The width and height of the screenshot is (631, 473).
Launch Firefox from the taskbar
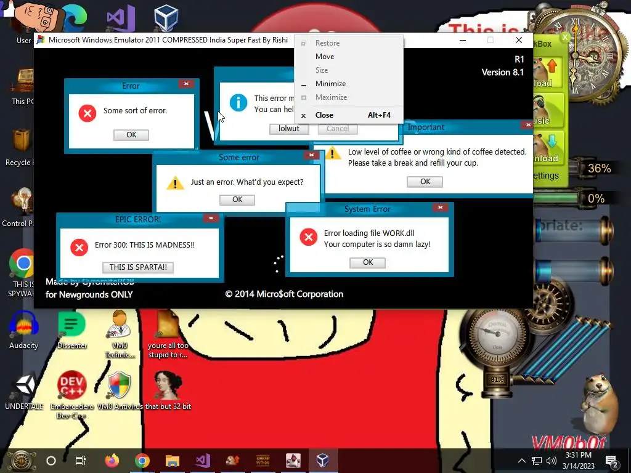tap(112, 461)
